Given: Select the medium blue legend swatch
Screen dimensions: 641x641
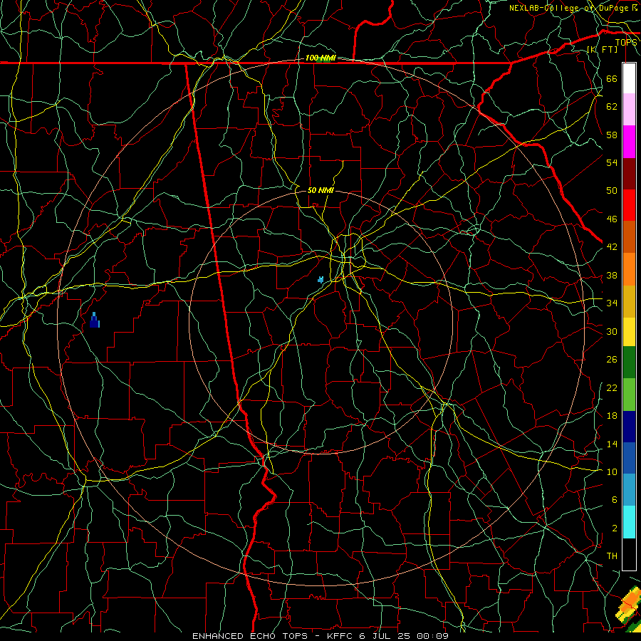Looking at the screenshot, I should [629, 458].
